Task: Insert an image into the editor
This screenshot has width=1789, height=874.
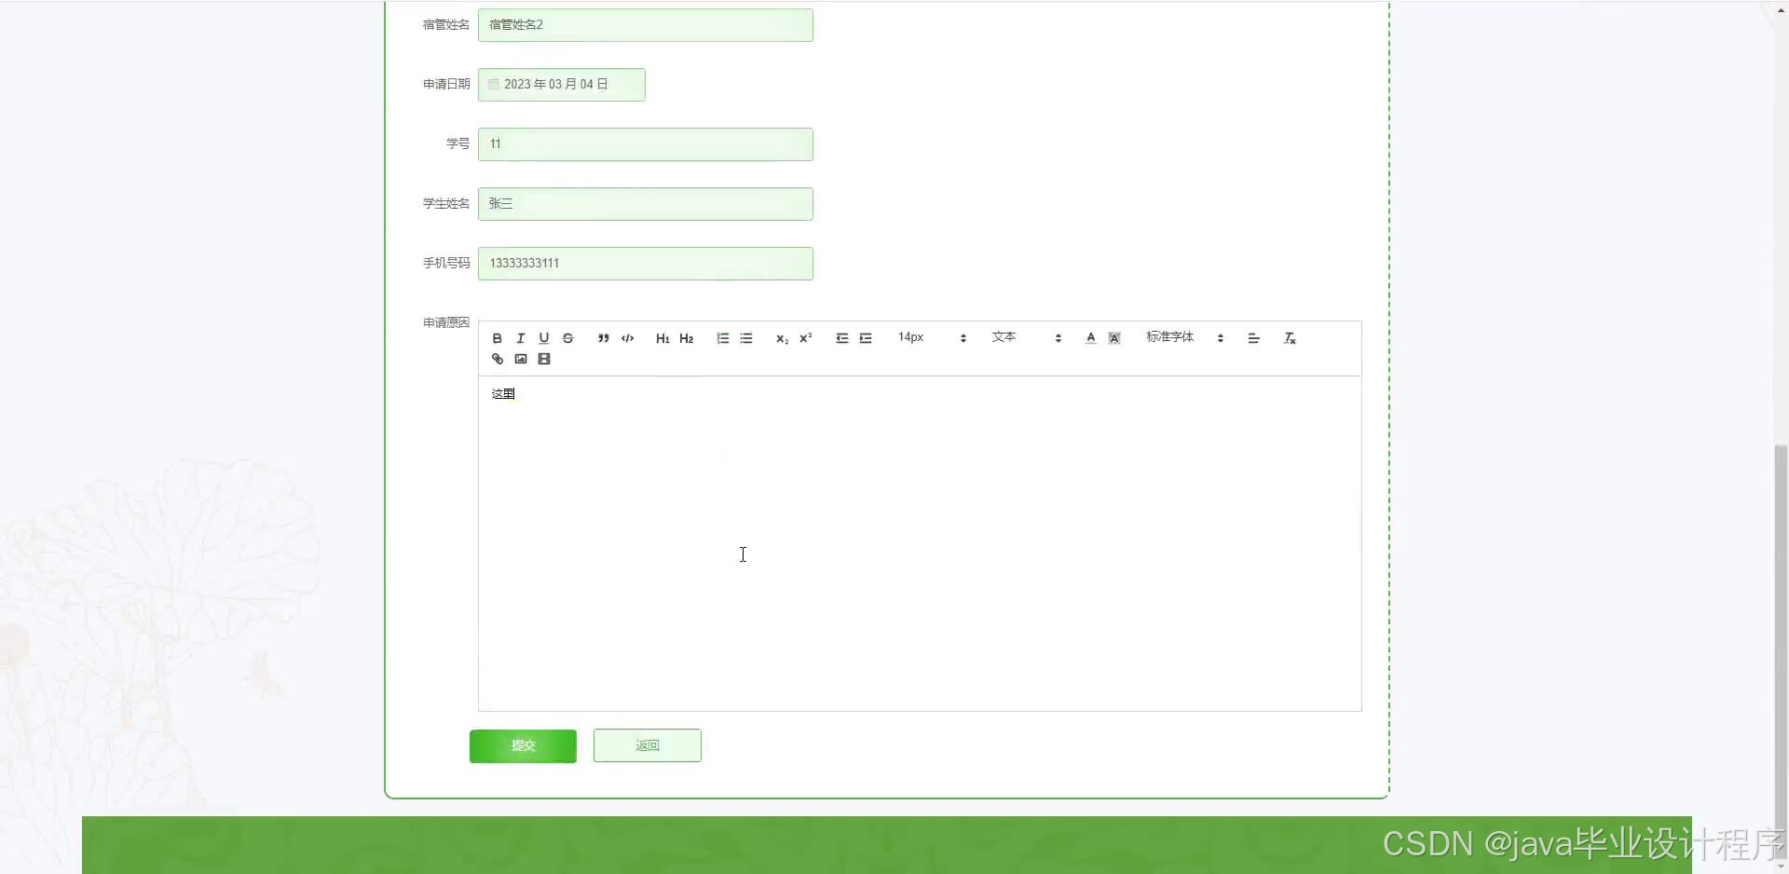Action: click(521, 359)
